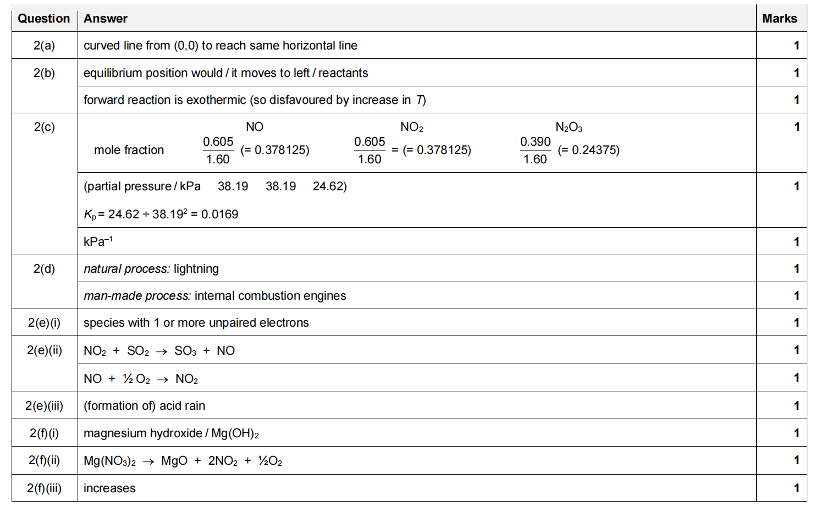826x528 pixels.
Task: Select the kPa⁻¹ units answer
Action: click(x=98, y=241)
